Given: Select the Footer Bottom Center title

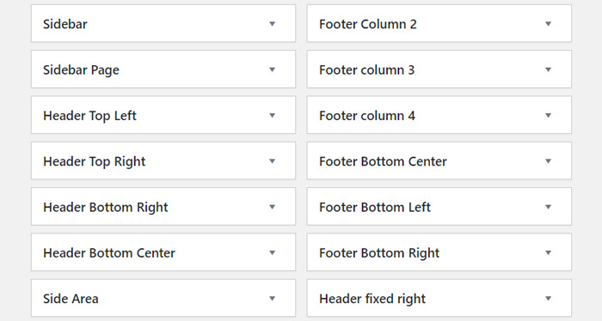Looking at the screenshot, I should pyautogui.click(x=384, y=161).
